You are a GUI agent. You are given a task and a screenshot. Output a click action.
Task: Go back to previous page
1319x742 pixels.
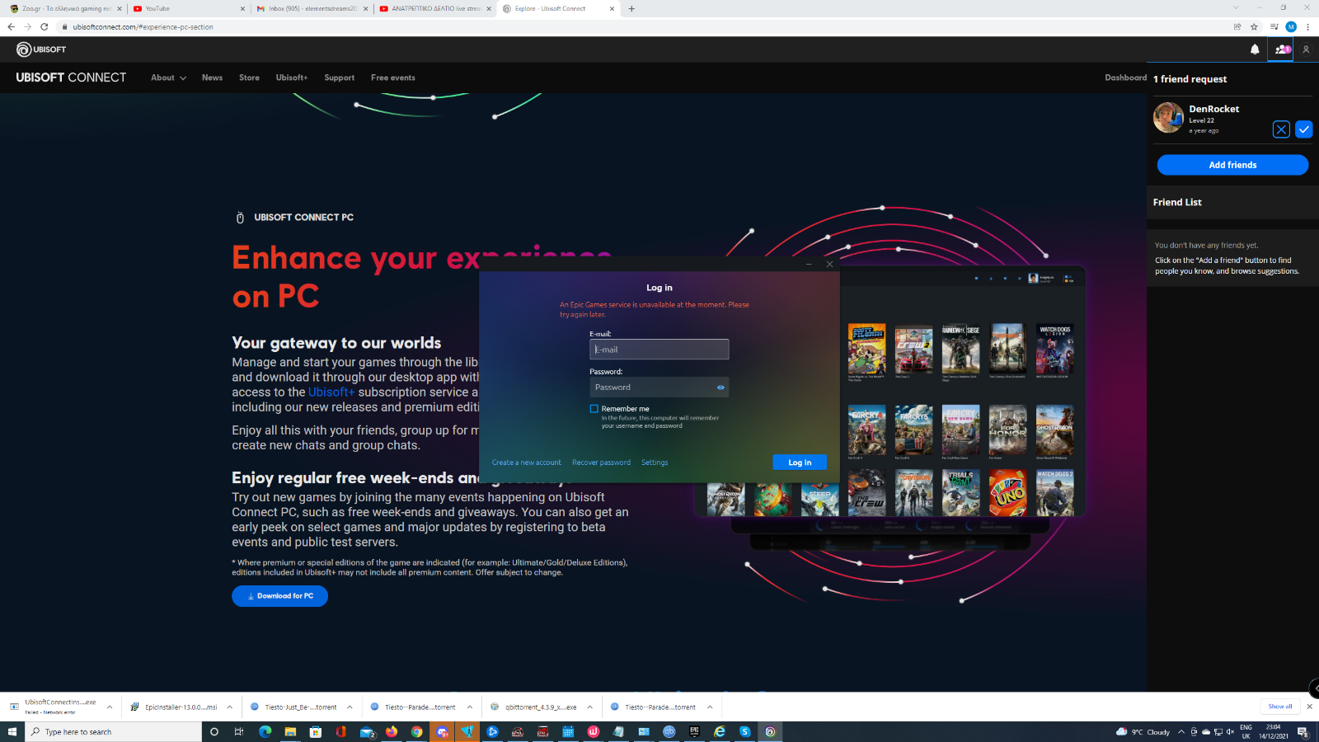pos(12,26)
